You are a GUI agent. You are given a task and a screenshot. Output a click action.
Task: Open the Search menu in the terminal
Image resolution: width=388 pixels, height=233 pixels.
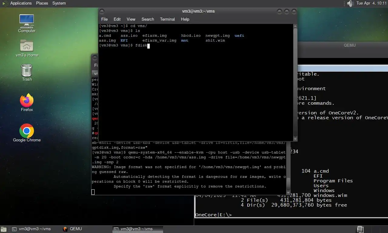point(148,19)
